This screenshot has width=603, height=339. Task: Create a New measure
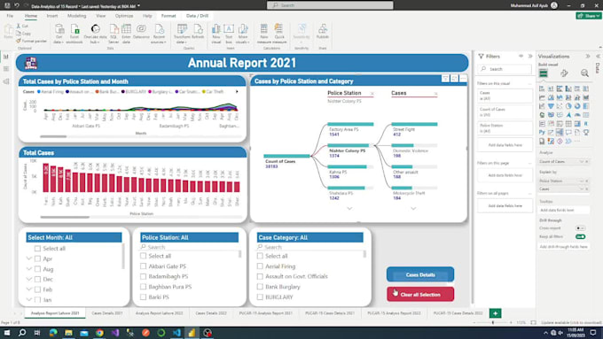264,33
